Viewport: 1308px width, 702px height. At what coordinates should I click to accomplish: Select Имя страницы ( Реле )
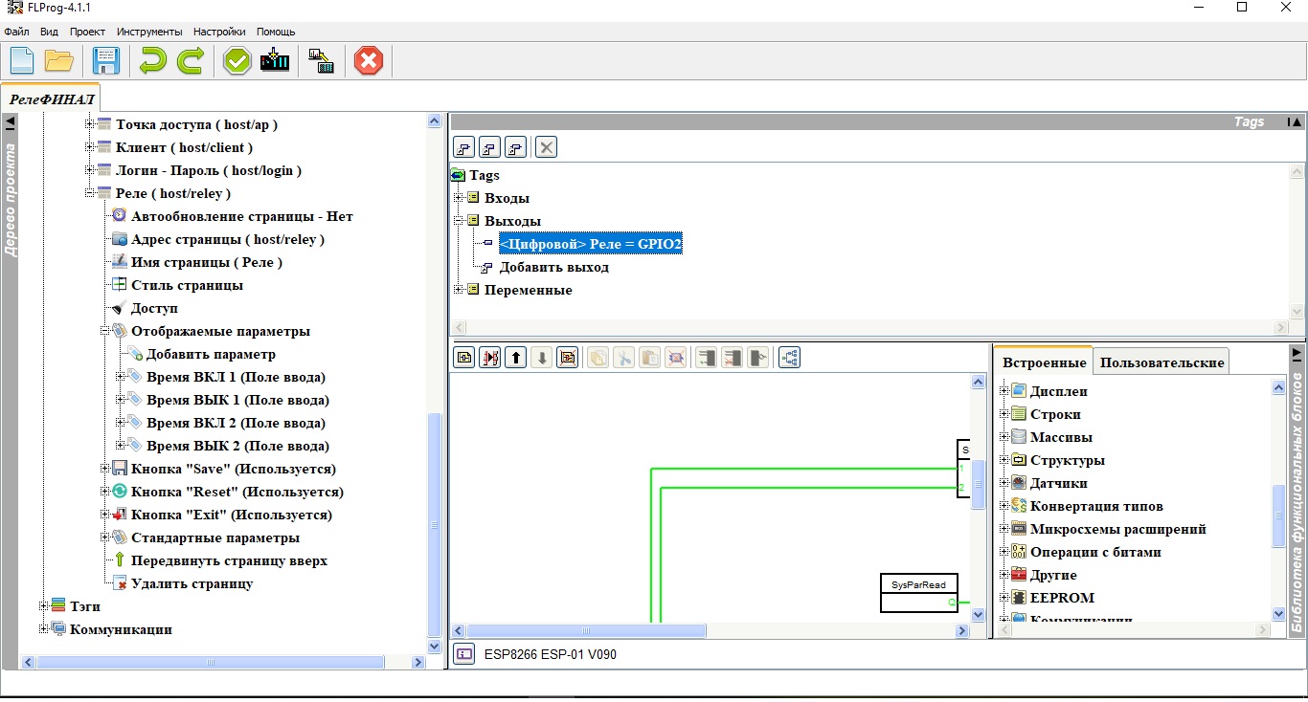206,262
